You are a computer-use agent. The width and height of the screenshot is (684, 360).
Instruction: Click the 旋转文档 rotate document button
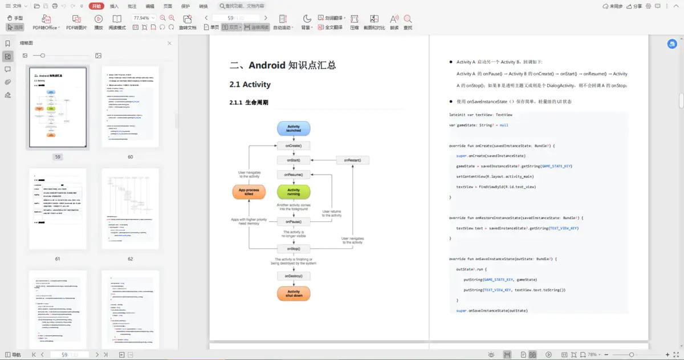(187, 22)
